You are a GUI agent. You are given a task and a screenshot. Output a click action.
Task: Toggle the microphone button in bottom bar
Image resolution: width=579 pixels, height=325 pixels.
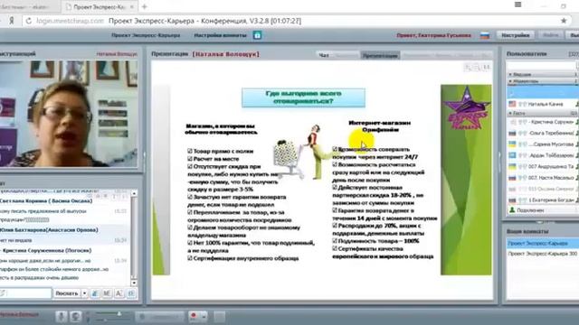[x=62, y=317]
